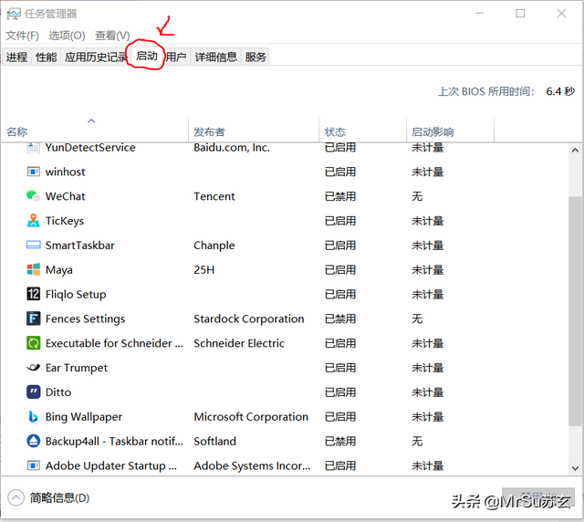Select the 启动 tab
The height and width of the screenshot is (522, 584).
(x=147, y=56)
